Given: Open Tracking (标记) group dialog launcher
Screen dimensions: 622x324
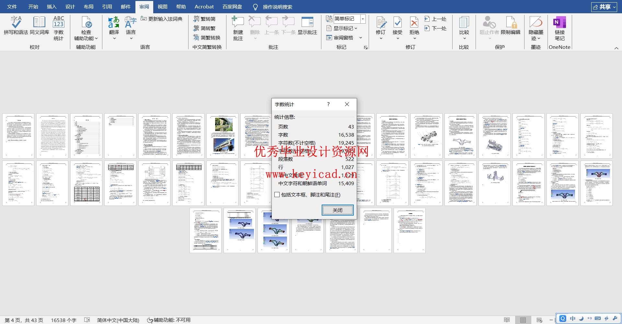Looking at the screenshot, I should 366,48.
